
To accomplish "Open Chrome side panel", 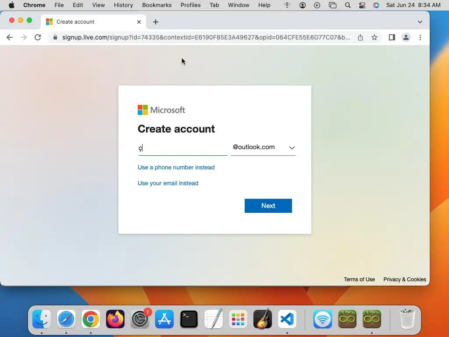I will tap(392, 37).
